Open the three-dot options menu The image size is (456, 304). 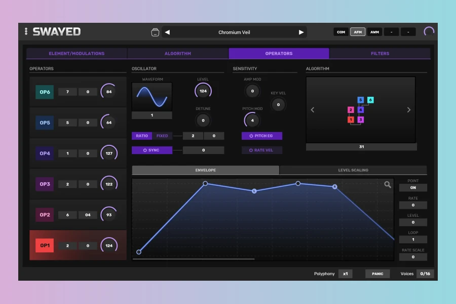coord(26,31)
